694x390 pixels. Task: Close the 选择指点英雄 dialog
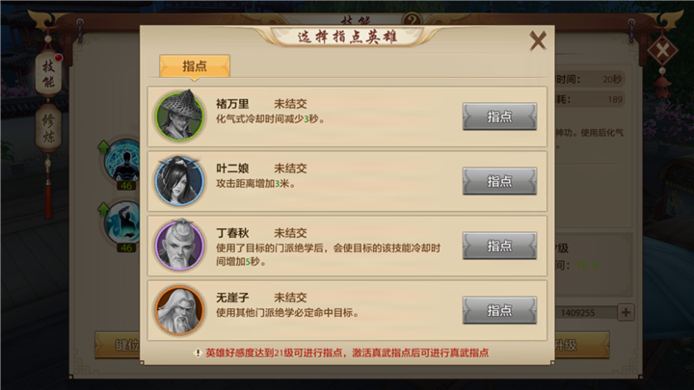click(x=538, y=41)
